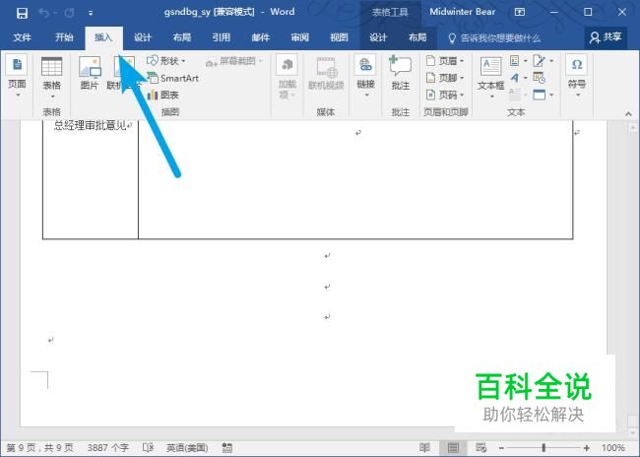
Task: Switch to Print Layout view
Action: click(453, 448)
